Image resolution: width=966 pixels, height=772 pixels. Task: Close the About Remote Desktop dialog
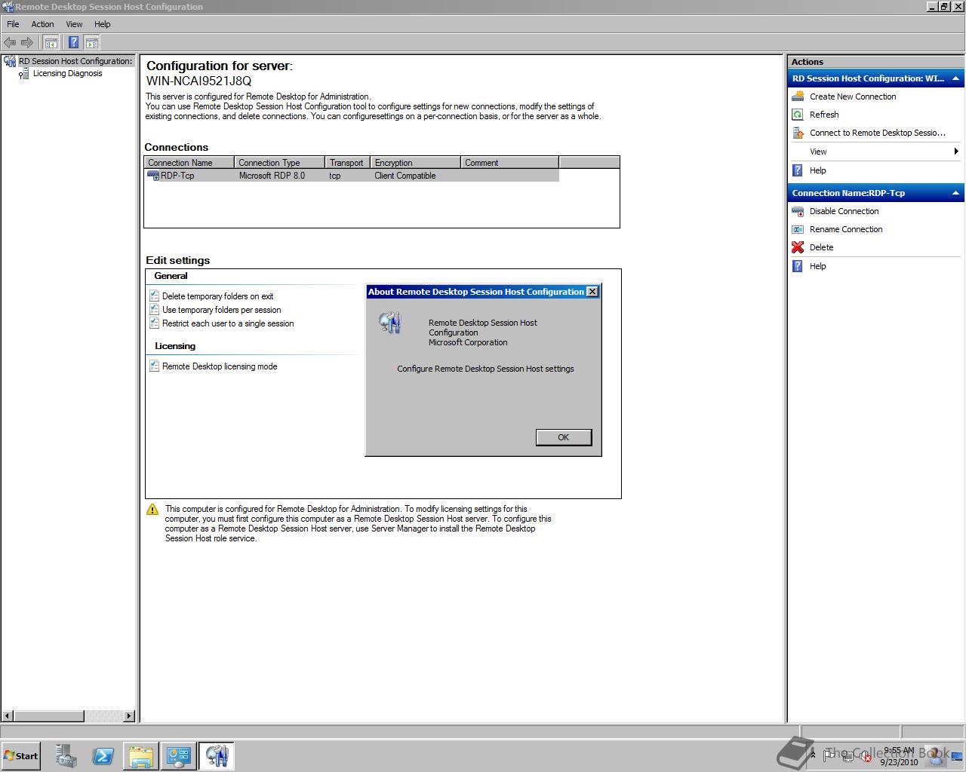click(592, 292)
